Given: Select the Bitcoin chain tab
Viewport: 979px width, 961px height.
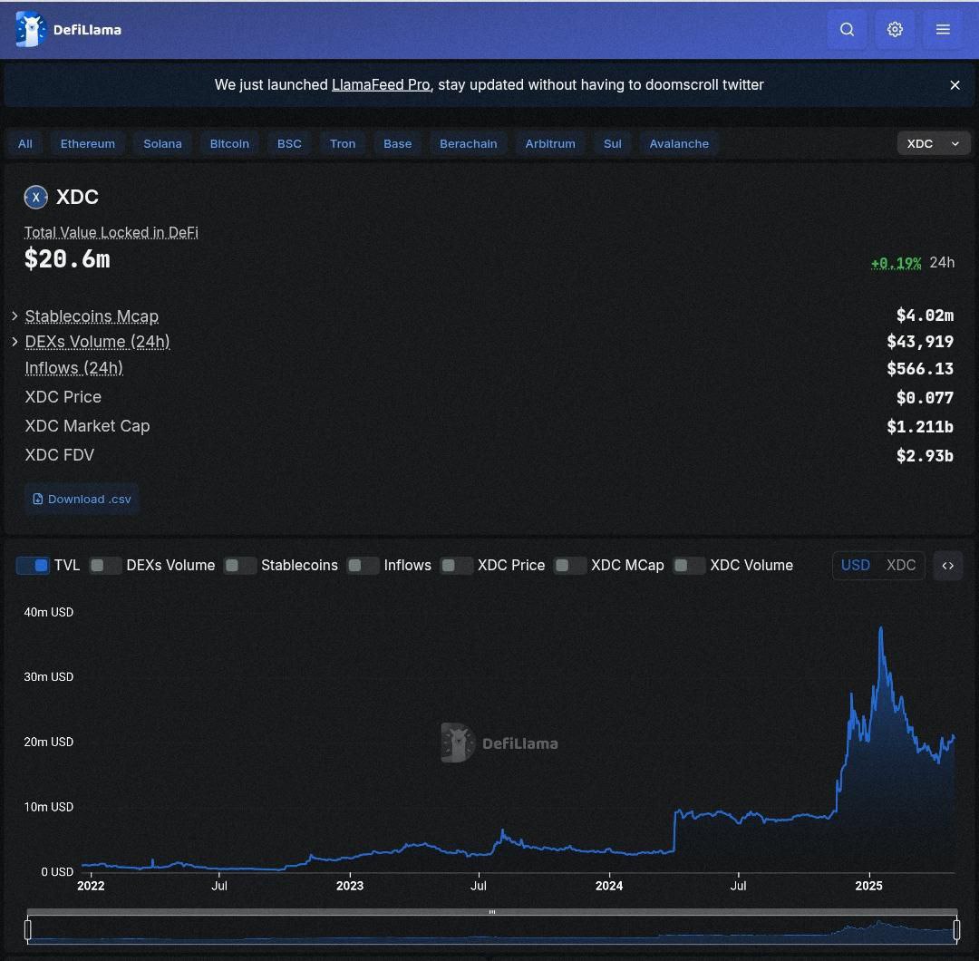Looking at the screenshot, I should tap(229, 143).
